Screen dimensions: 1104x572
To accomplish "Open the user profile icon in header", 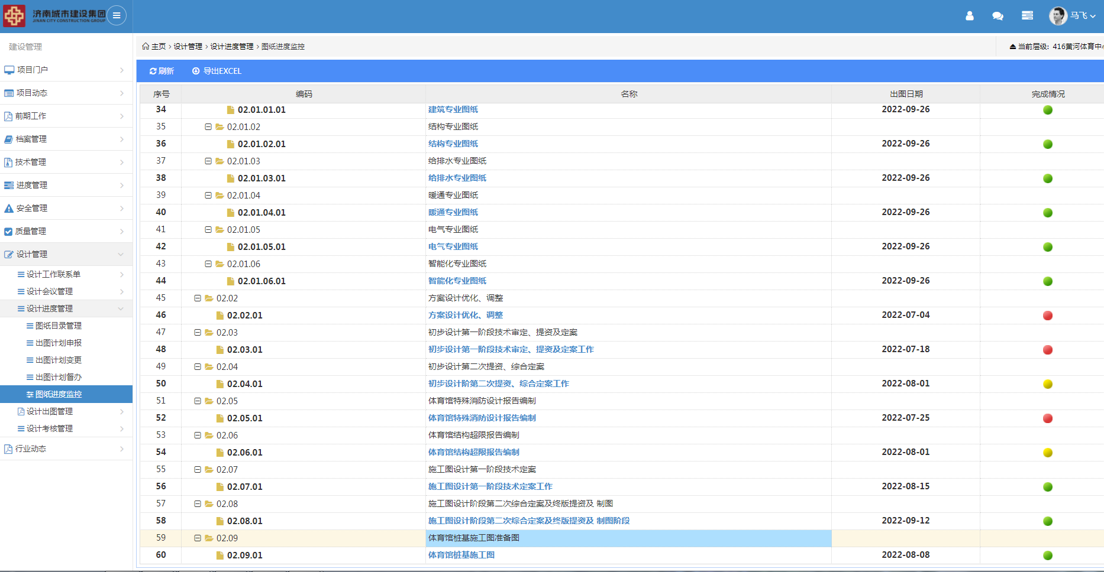I will pyautogui.click(x=969, y=16).
